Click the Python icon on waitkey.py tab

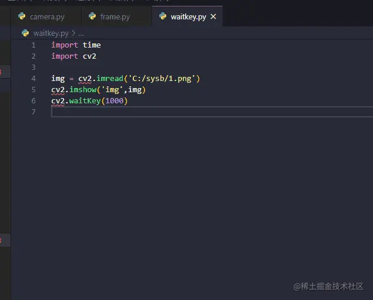(163, 16)
